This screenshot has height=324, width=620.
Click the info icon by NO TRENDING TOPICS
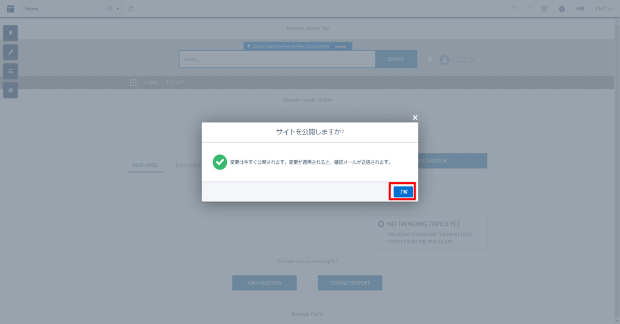pyautogui.click(x=381, y=224)
